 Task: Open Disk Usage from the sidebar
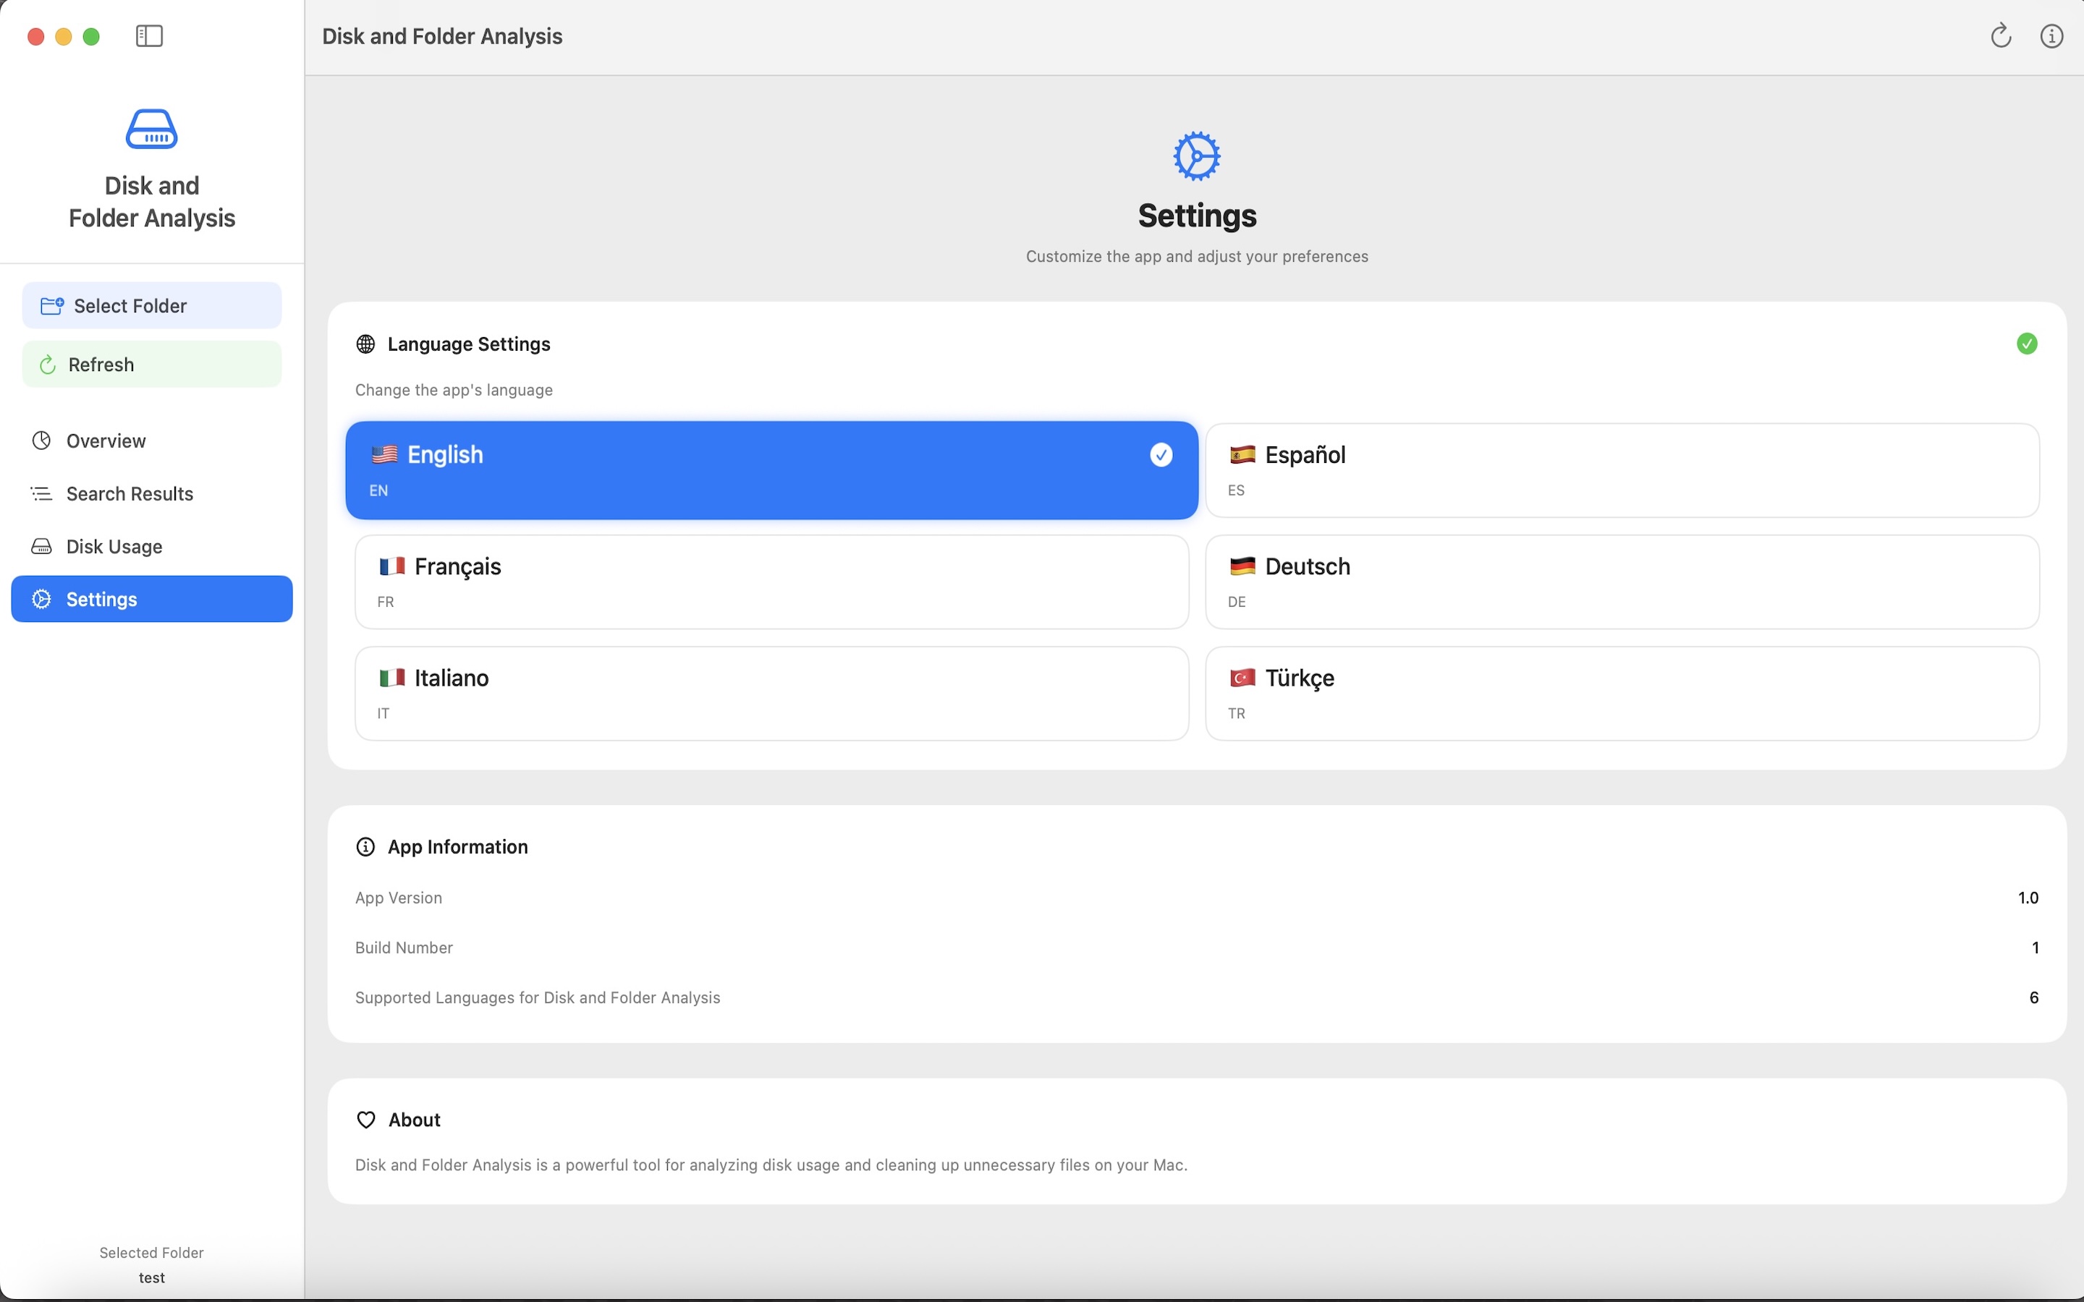pyautogui.click(x=151, y=547)
